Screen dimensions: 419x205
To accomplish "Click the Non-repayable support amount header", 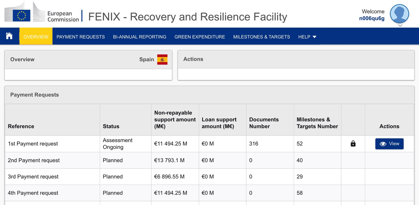I will [x=175, y=119].
